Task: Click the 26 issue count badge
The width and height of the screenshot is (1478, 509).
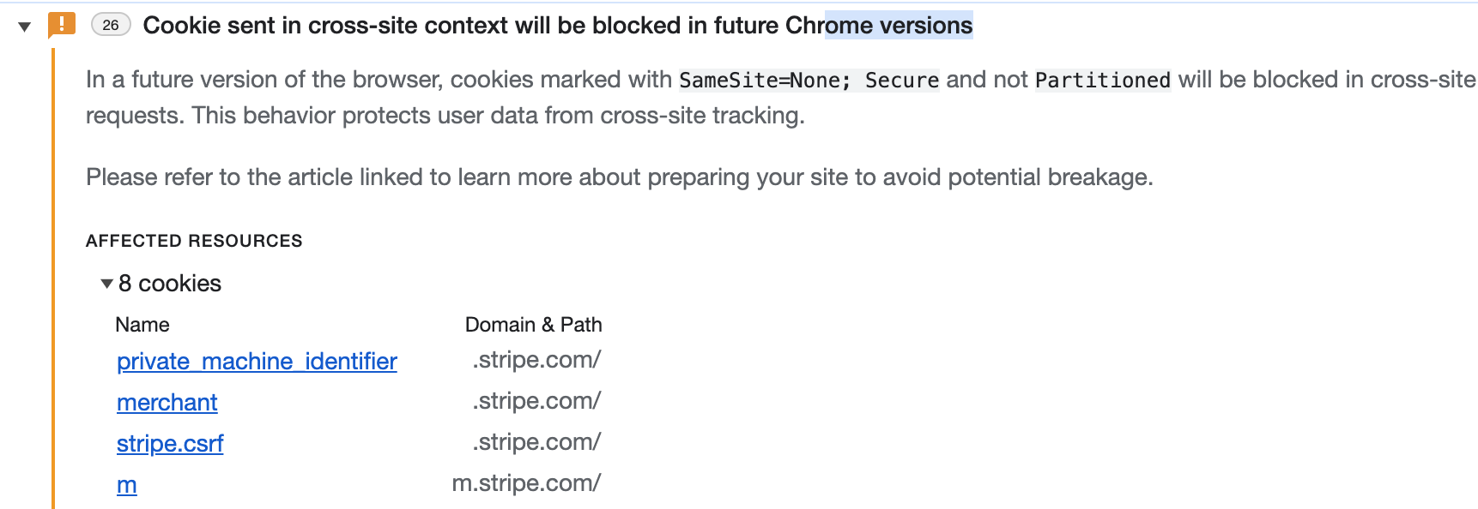Action: click(111, 25)
